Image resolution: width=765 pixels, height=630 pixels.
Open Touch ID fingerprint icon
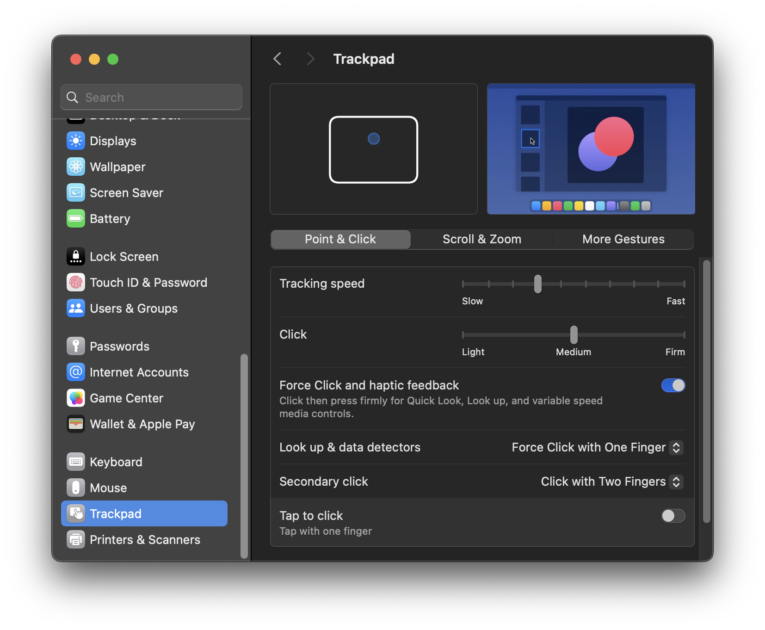pos(76,283)
